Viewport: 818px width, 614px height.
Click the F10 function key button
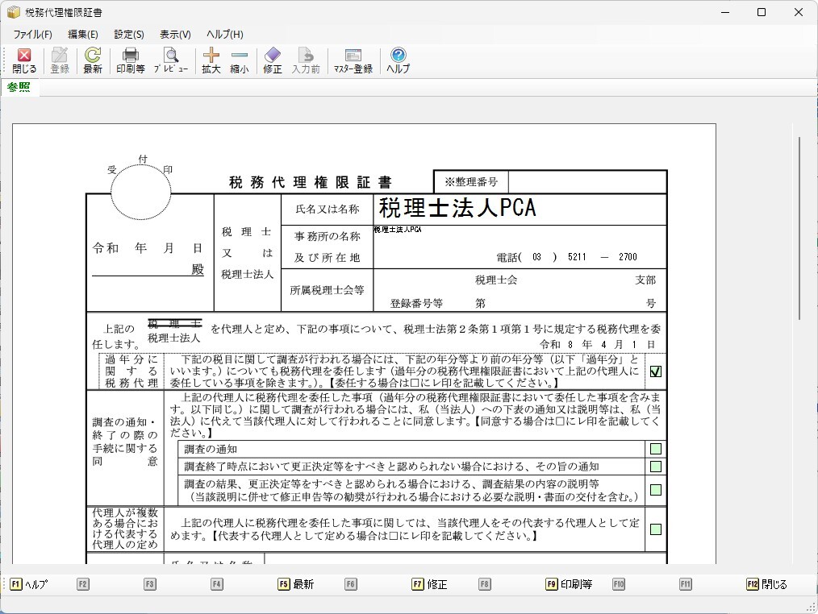[x=618, y=584]
